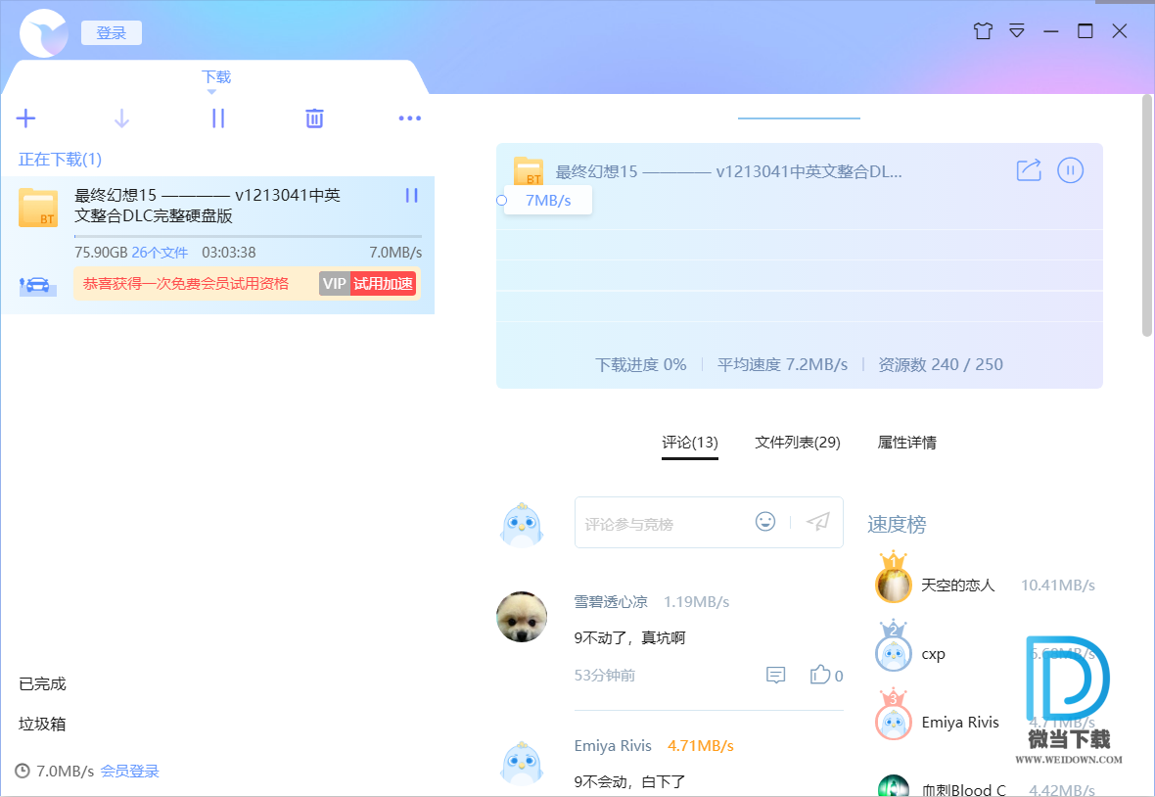This screenshot has width=1155, height=797.
Task: Click the 平均速度 7.2MB/s stat
Action: (x=782, y=364)
